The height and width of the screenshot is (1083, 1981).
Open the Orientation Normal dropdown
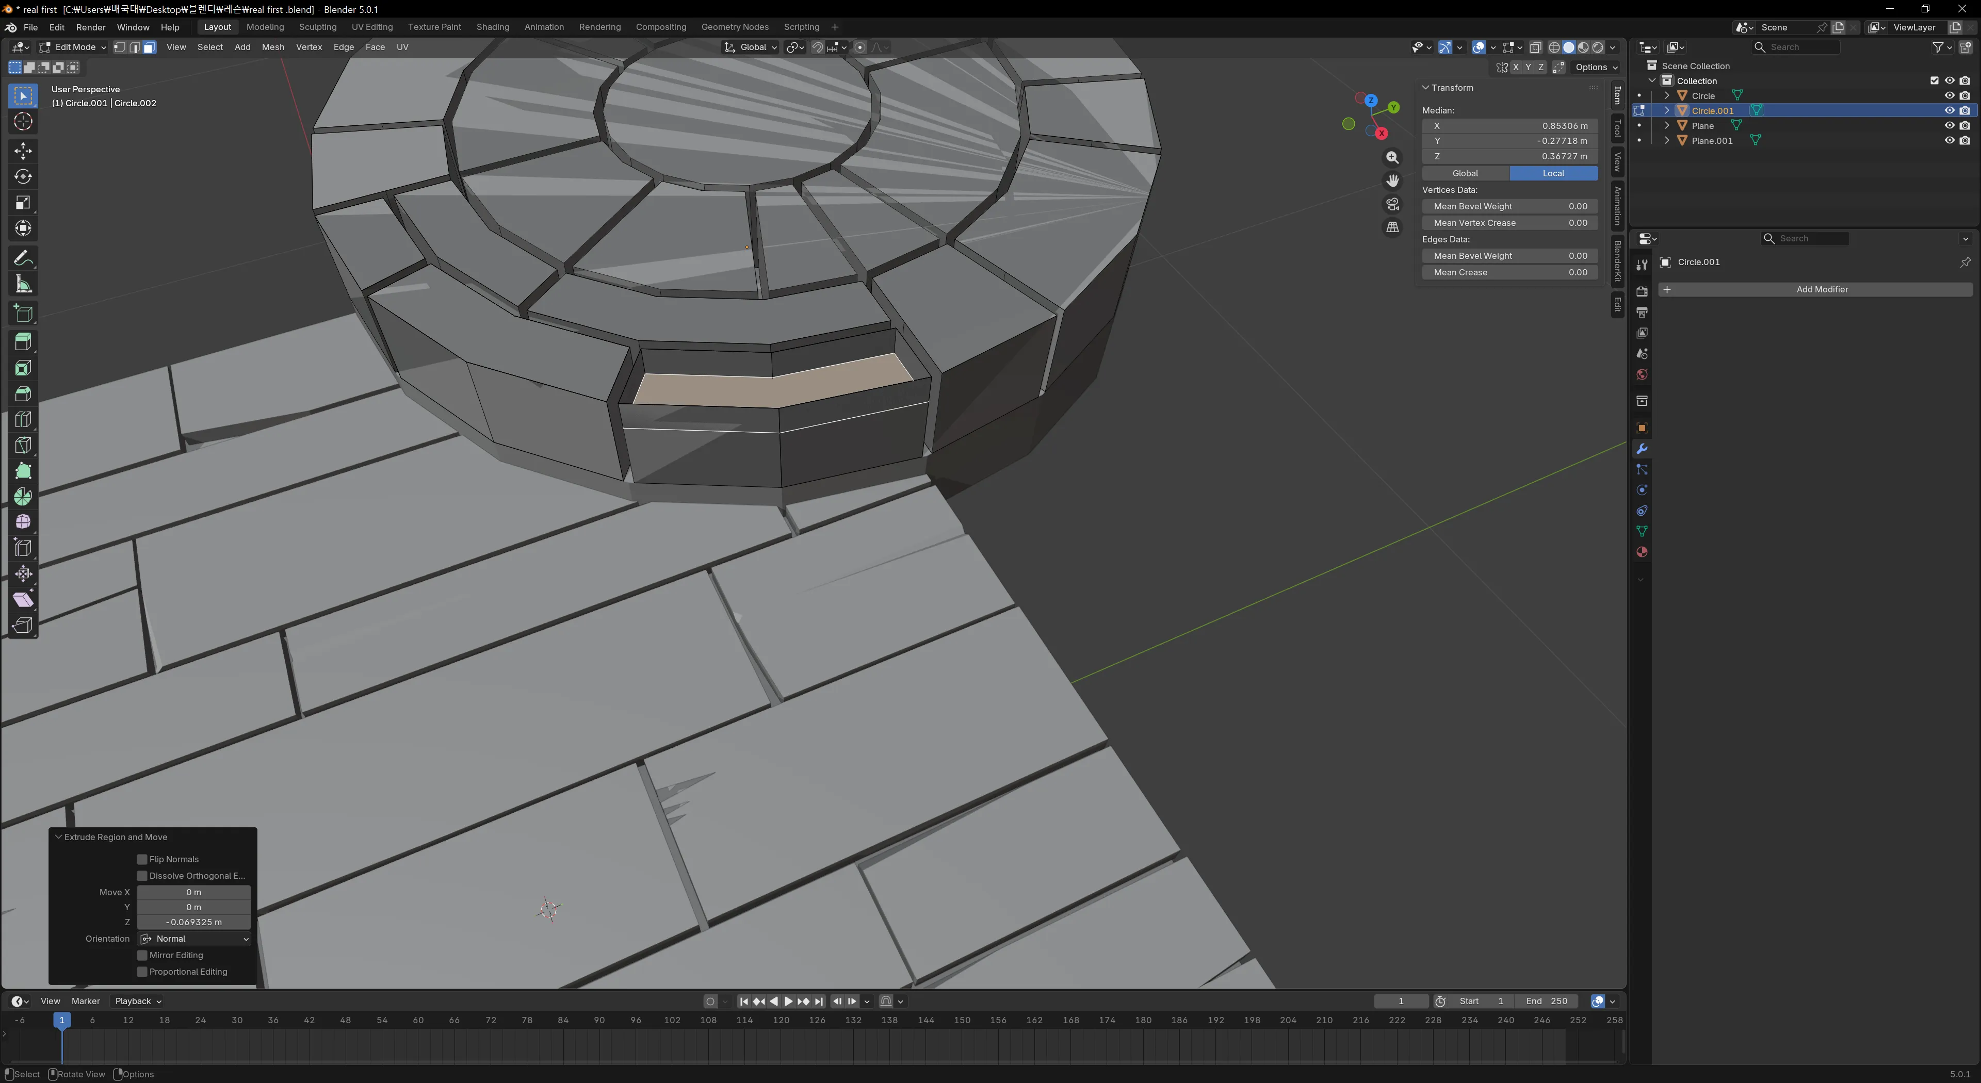click(194, 939)
